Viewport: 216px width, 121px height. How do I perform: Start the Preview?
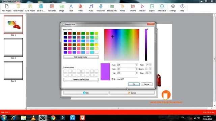point(142,8)
